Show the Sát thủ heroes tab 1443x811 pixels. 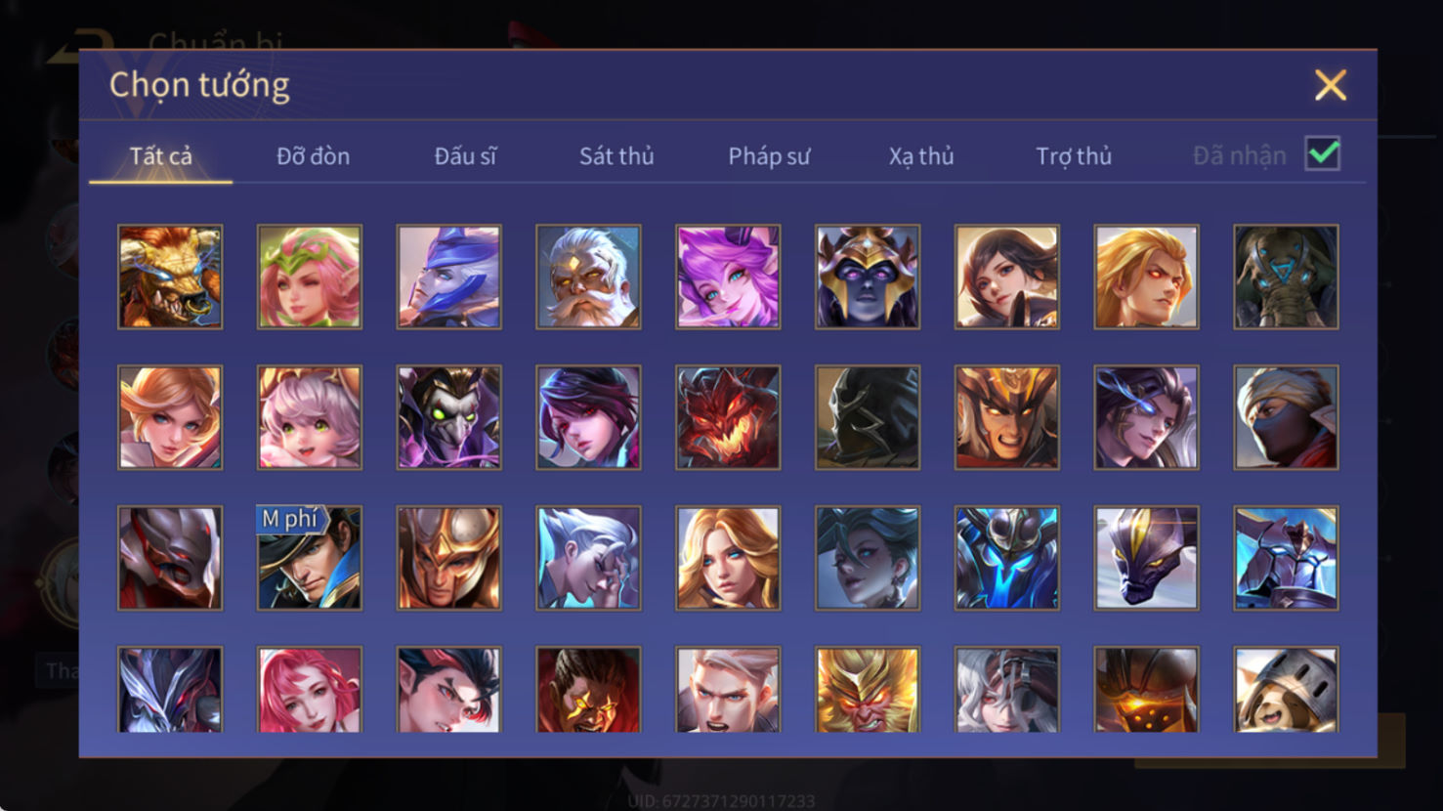pyautogui.click(x=616, y=156)
